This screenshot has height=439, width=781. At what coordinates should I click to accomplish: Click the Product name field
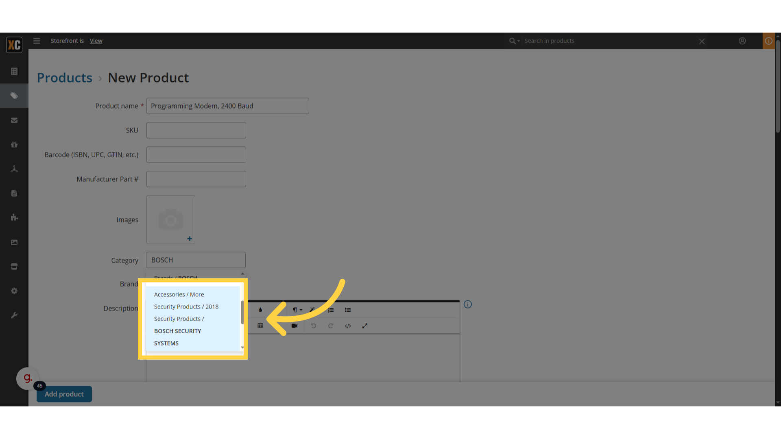pyautogui.click(x=228, y=106)
